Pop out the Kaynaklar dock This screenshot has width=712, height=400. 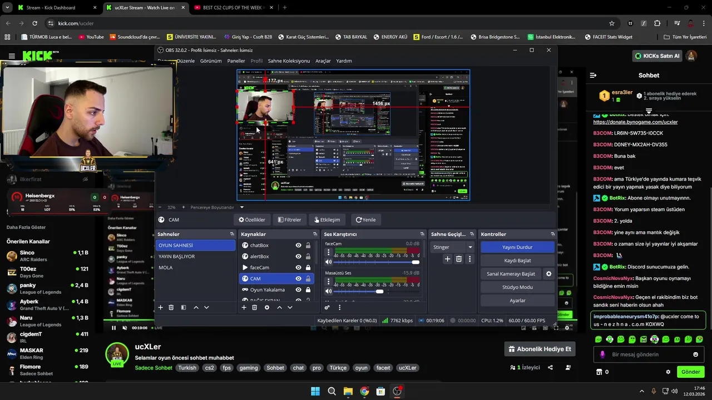click(x=315, y=234)
